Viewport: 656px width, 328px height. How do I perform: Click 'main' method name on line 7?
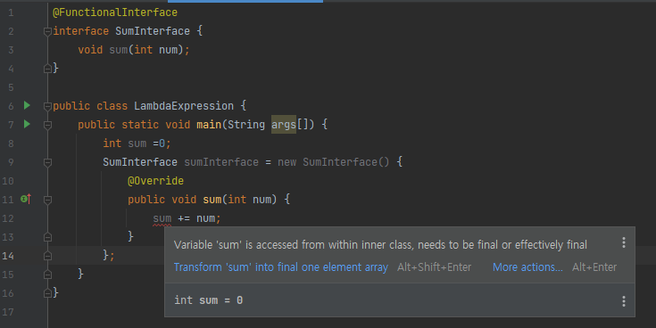(x=209, y=125)
